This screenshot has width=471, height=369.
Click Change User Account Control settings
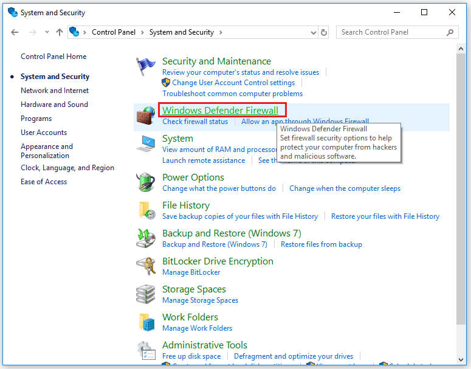pos(233,83)
